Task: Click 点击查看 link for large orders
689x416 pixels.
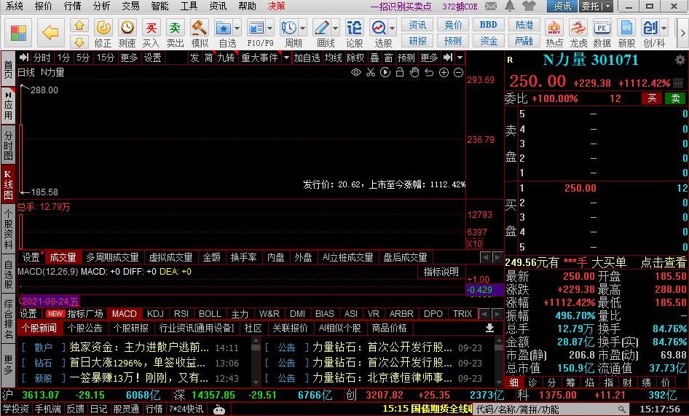Action: [x=663, y=262]
